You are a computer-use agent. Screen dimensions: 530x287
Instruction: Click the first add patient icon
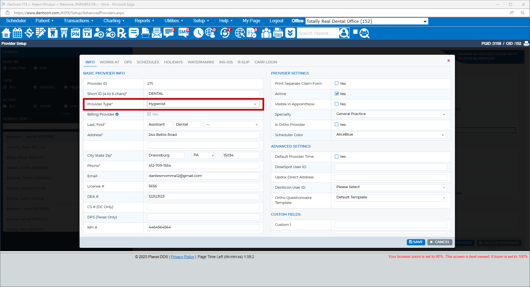(x=99, y=33)
